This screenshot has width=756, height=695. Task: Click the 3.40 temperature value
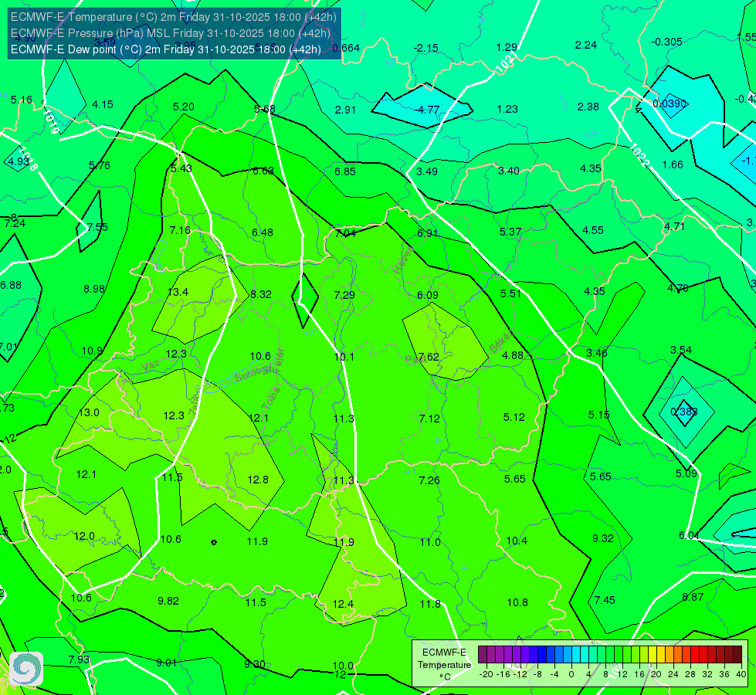(x=509, y=171)
